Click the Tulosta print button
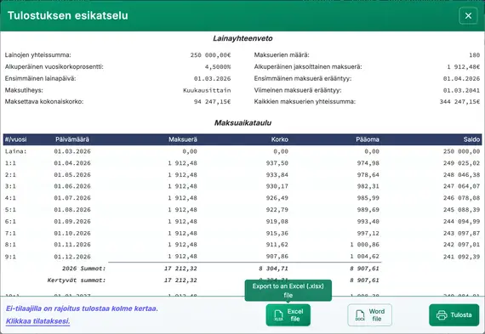 [x=454, y=314]
